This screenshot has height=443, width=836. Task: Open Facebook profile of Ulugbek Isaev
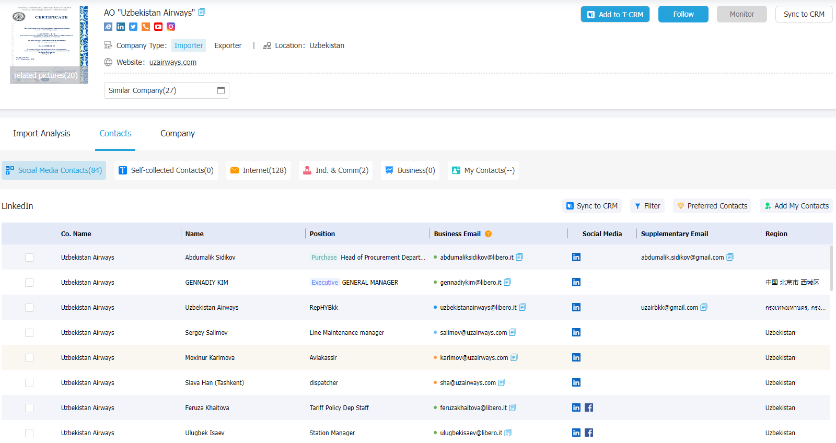[x=589, y=433]
